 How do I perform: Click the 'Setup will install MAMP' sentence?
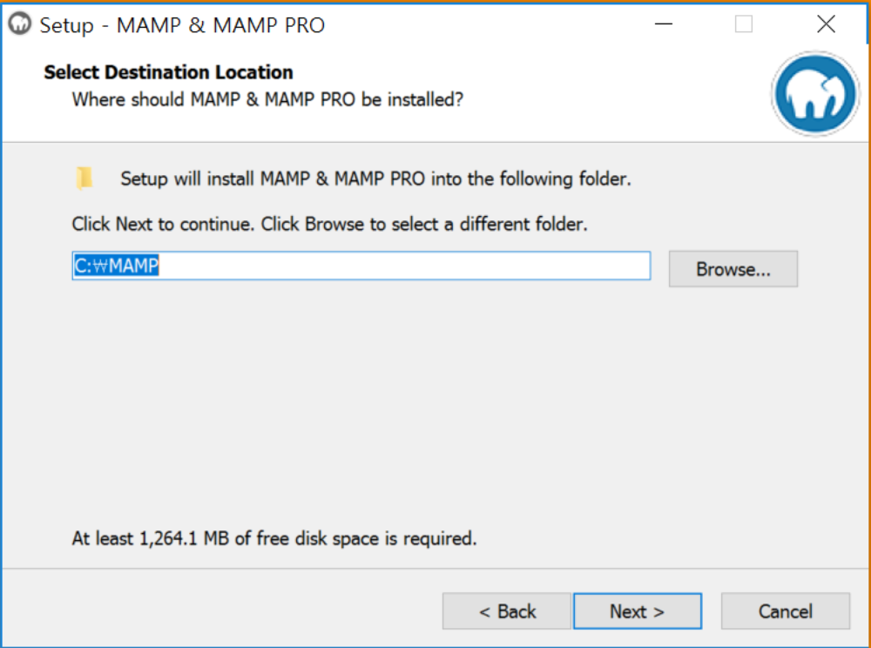click(375, 179)
